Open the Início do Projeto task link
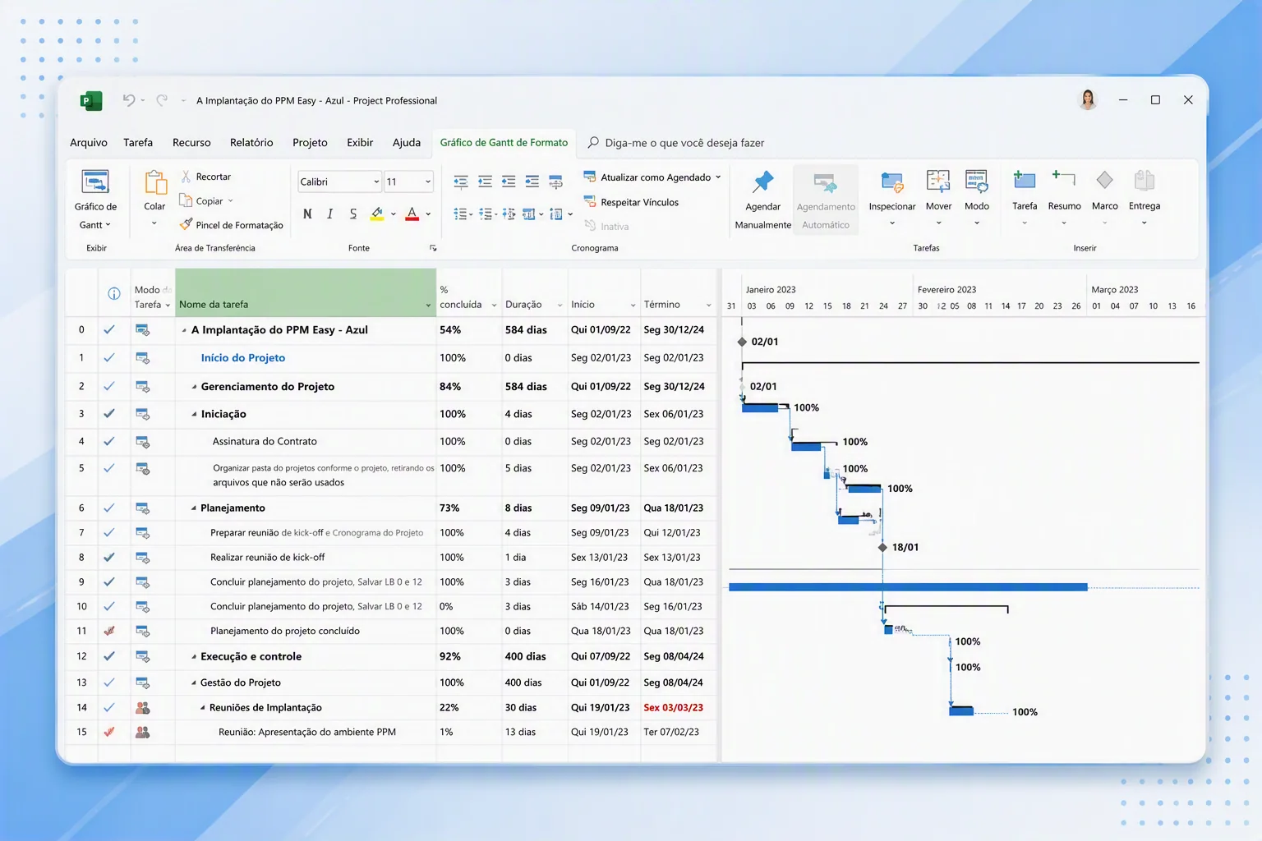The image size is (1262, 841). click(243, 358)
